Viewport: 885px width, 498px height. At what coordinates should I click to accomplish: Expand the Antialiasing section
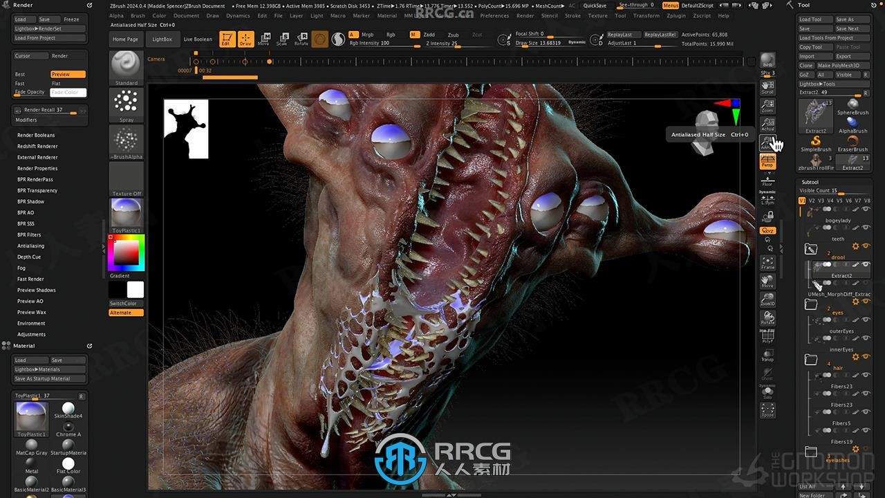pyautogui.click(x=30, y=246)
